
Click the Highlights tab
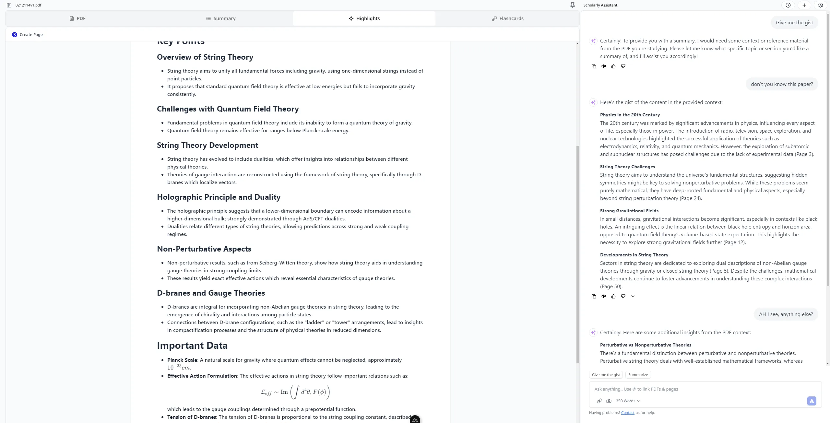tap(364, 18)
